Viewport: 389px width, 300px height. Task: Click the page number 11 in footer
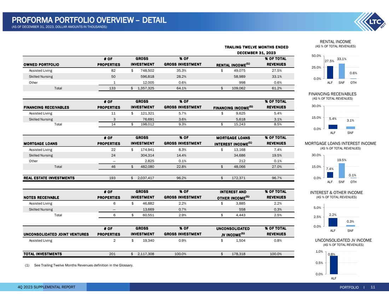pyautogui.click(x=373, y=287)
